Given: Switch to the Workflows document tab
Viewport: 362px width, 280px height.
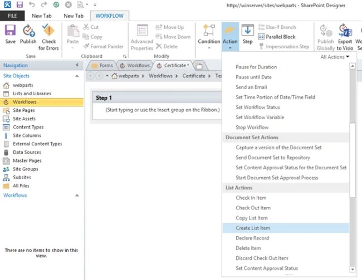Looking at the screenshot, I should (x=135, y=66).
